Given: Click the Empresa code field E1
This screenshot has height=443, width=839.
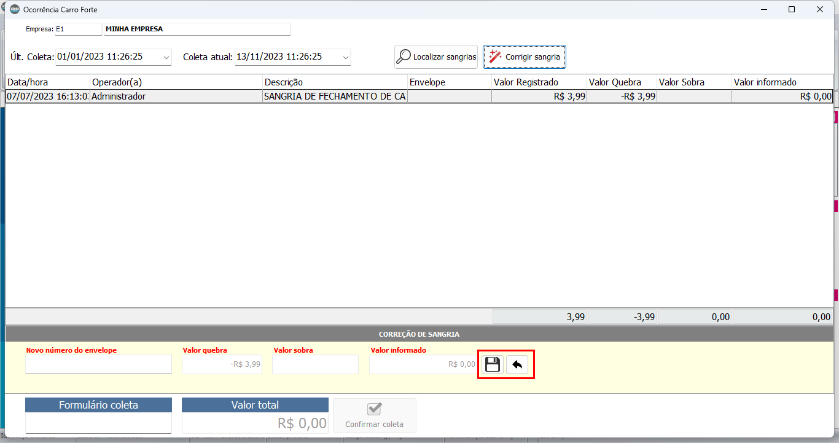Looking at the screenshot, I should [x=78, y=29].
